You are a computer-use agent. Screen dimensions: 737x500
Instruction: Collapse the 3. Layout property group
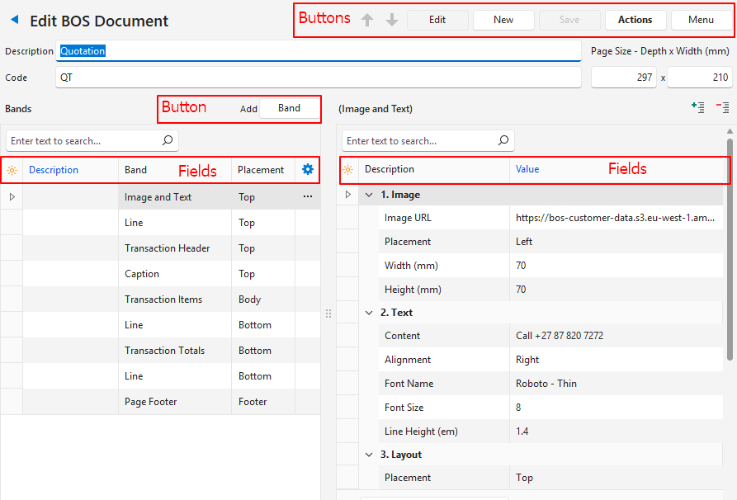point(369,455)
